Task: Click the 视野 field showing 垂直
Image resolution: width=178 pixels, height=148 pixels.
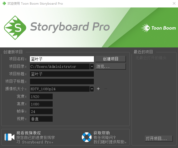Action: click(41, 119)
